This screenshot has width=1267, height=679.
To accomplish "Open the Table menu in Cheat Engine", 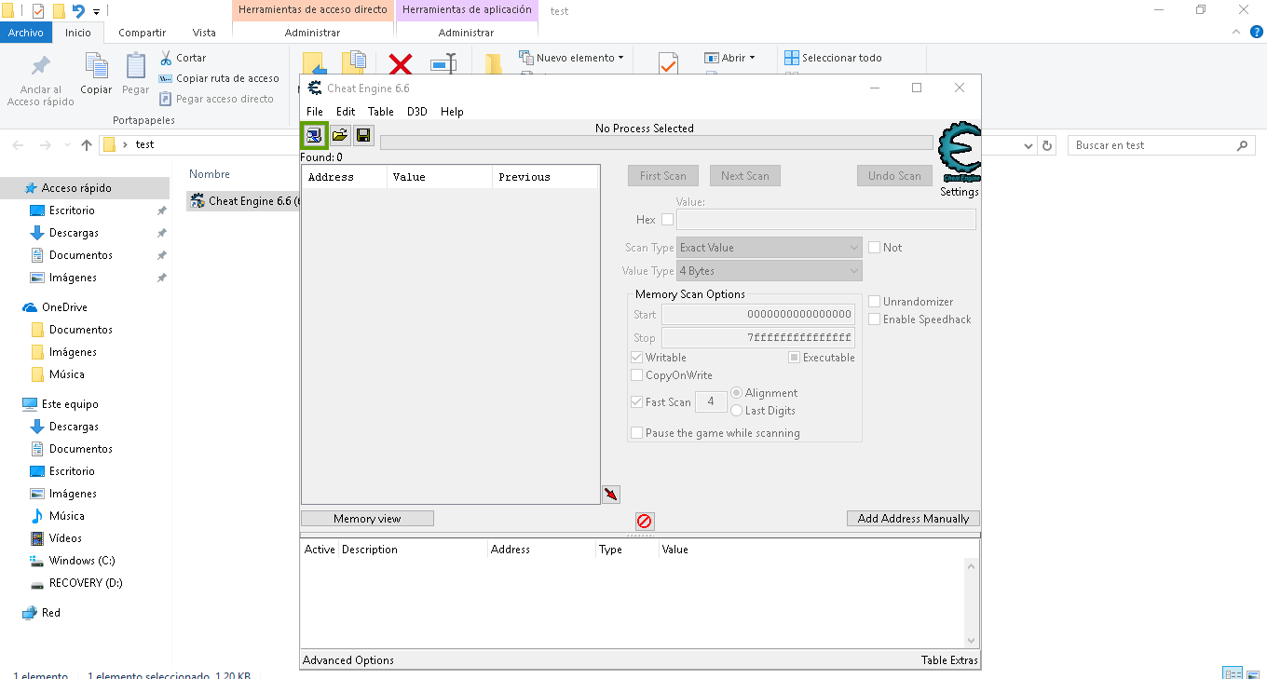I will pyautogui.click(x=381, y=112).
